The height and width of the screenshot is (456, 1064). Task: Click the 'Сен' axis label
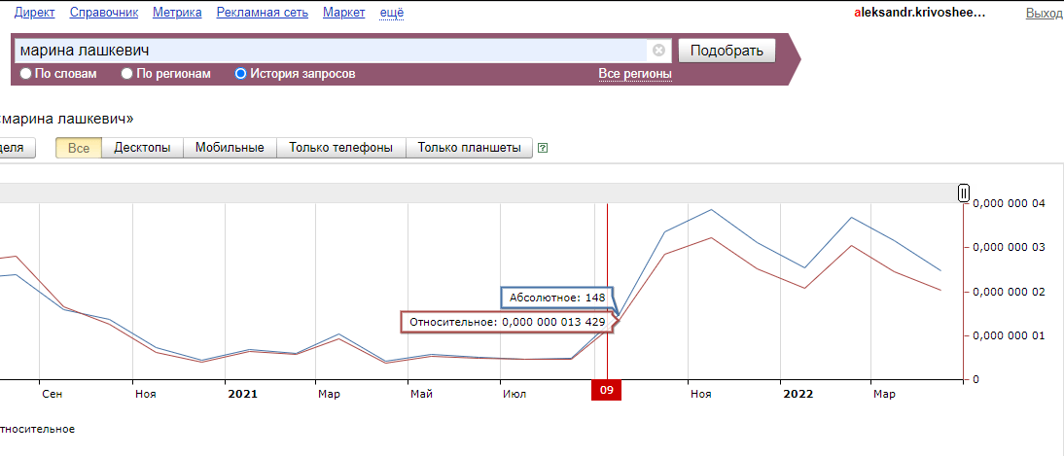click(52, 394)
